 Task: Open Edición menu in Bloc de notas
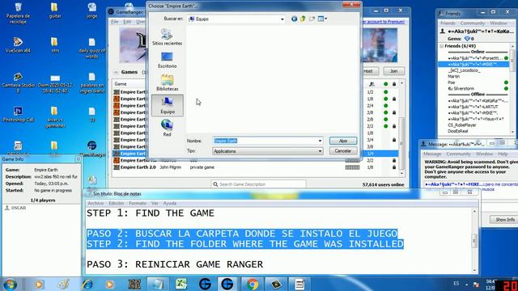coord(117,203)
